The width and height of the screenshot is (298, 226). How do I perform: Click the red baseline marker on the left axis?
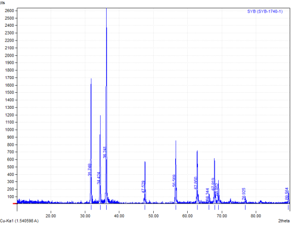point(15,203)
